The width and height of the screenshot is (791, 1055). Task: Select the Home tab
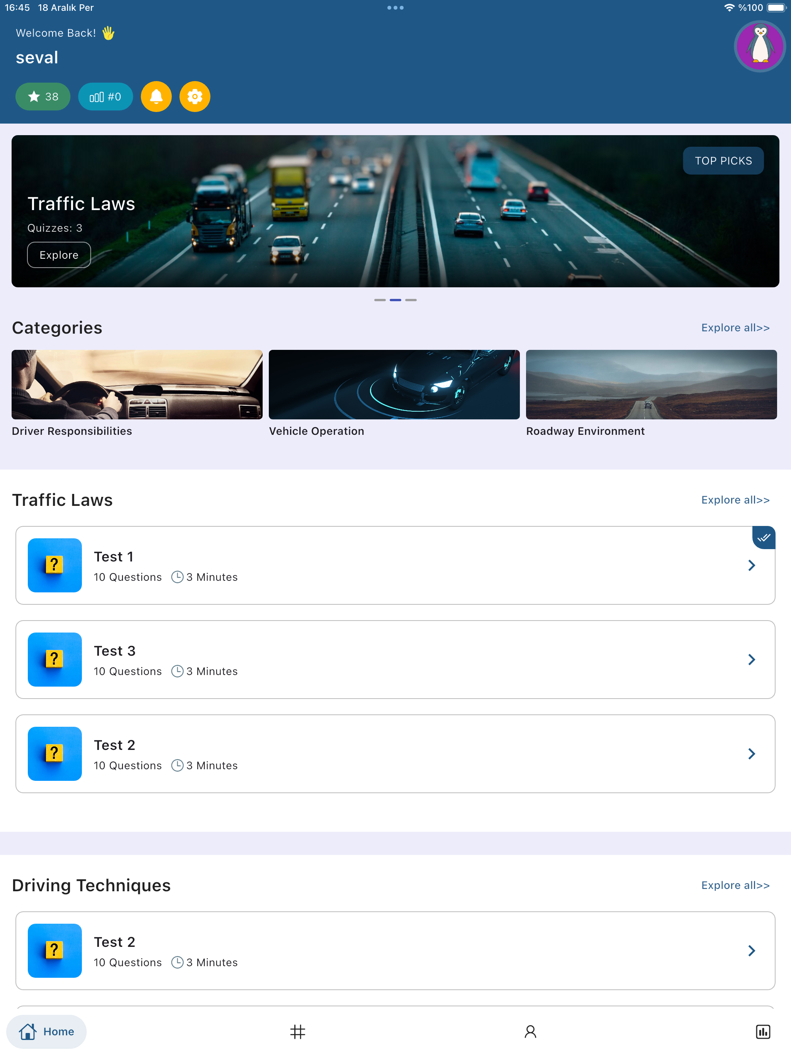(46, 1031)
